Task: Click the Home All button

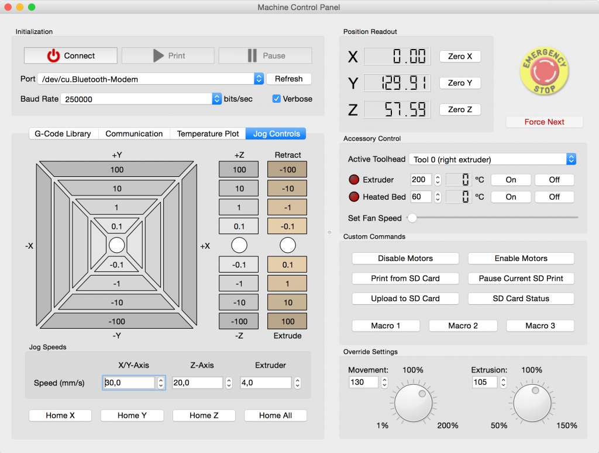Action: click(275, 415)
